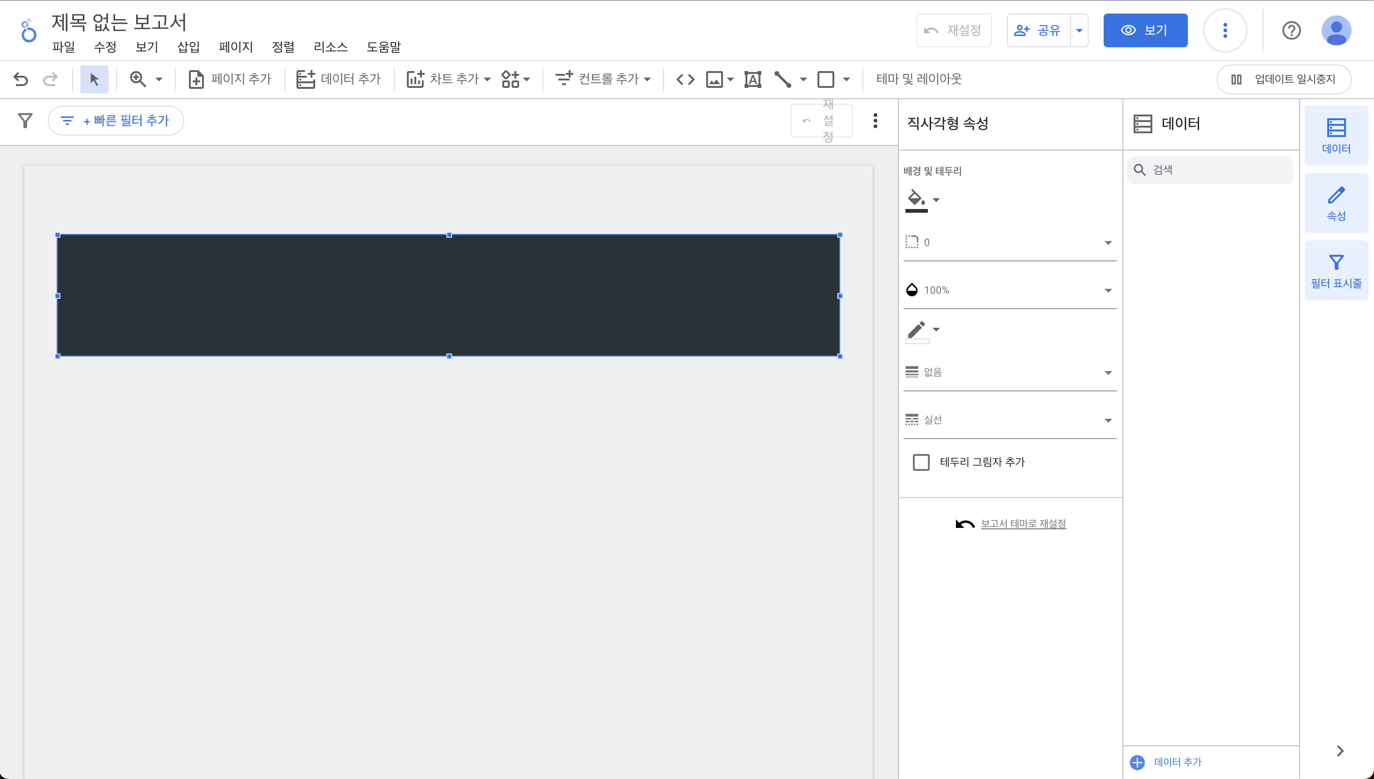
Task: Click the embed URL code icon
Action: (685, 79)
